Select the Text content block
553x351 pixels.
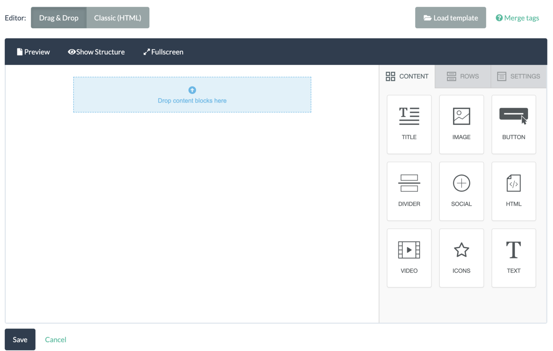pos(514,258)
